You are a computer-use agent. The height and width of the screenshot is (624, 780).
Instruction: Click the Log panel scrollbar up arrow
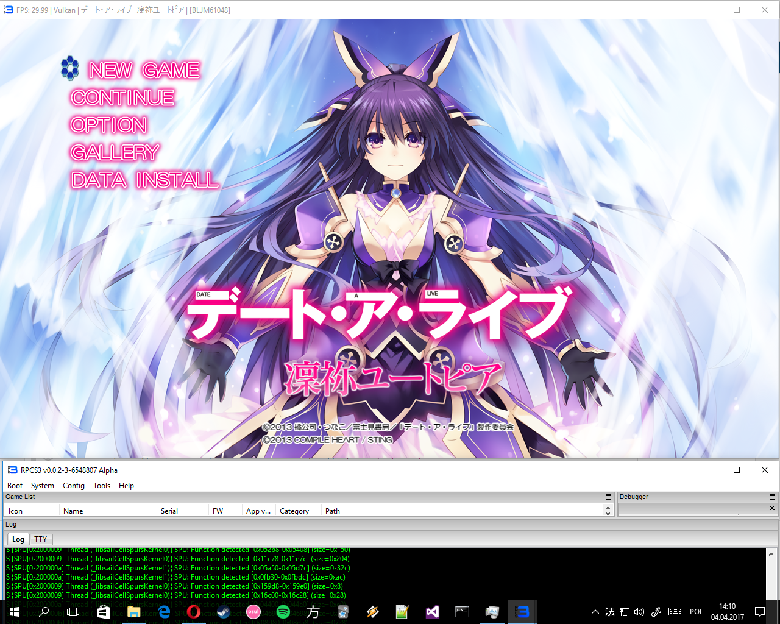pyautogui.click(x=772, y=554)
